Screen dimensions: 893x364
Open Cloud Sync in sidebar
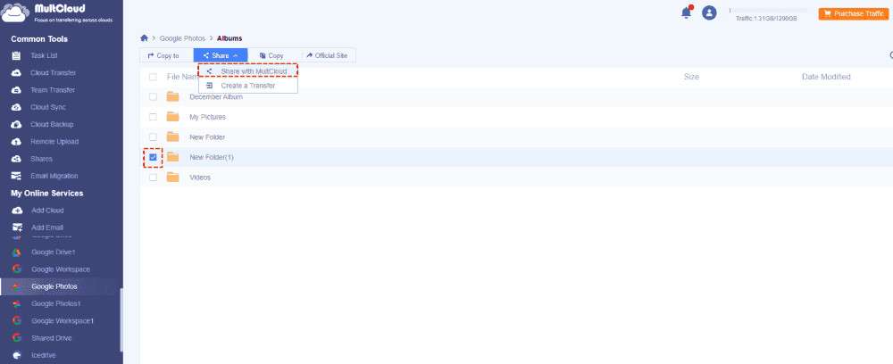point(48,107)
